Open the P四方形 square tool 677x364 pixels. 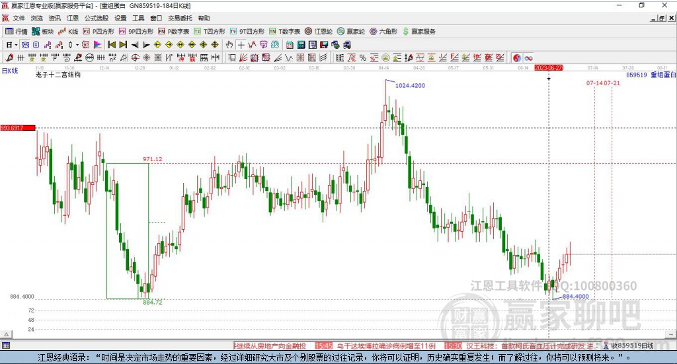tap(99, 32)
